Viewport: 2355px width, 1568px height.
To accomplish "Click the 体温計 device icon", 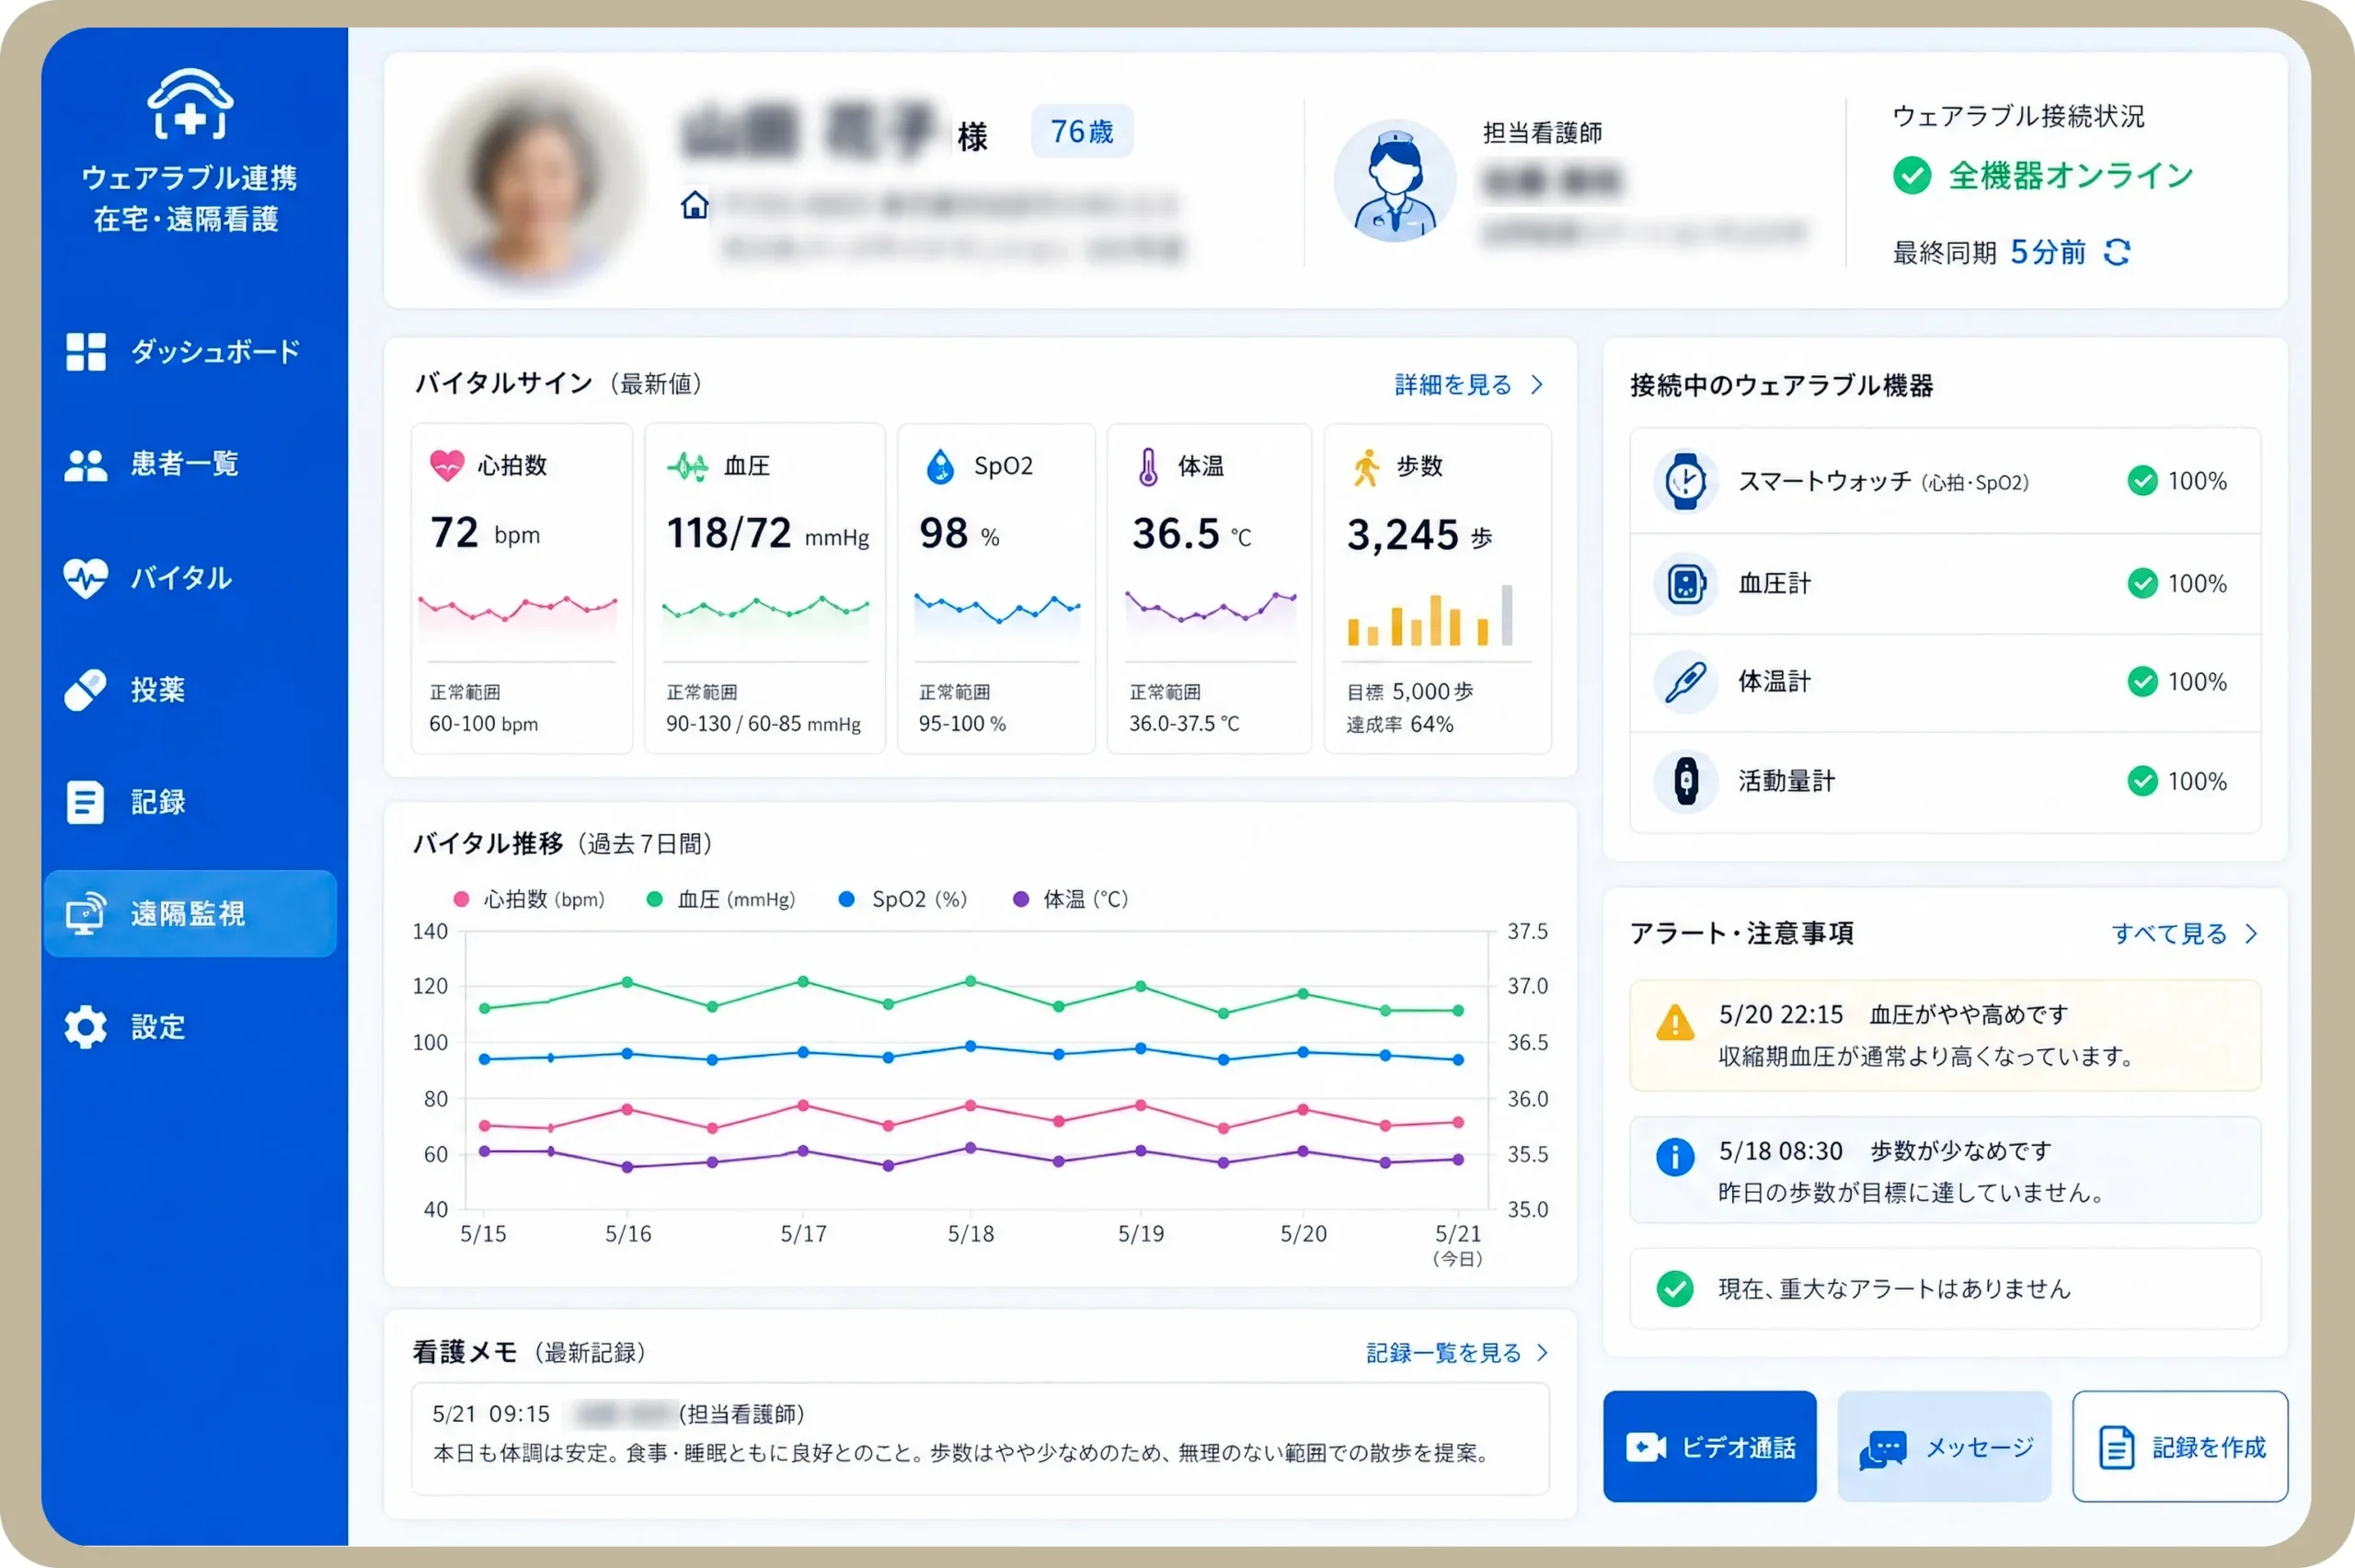I will coord(1685,682).
